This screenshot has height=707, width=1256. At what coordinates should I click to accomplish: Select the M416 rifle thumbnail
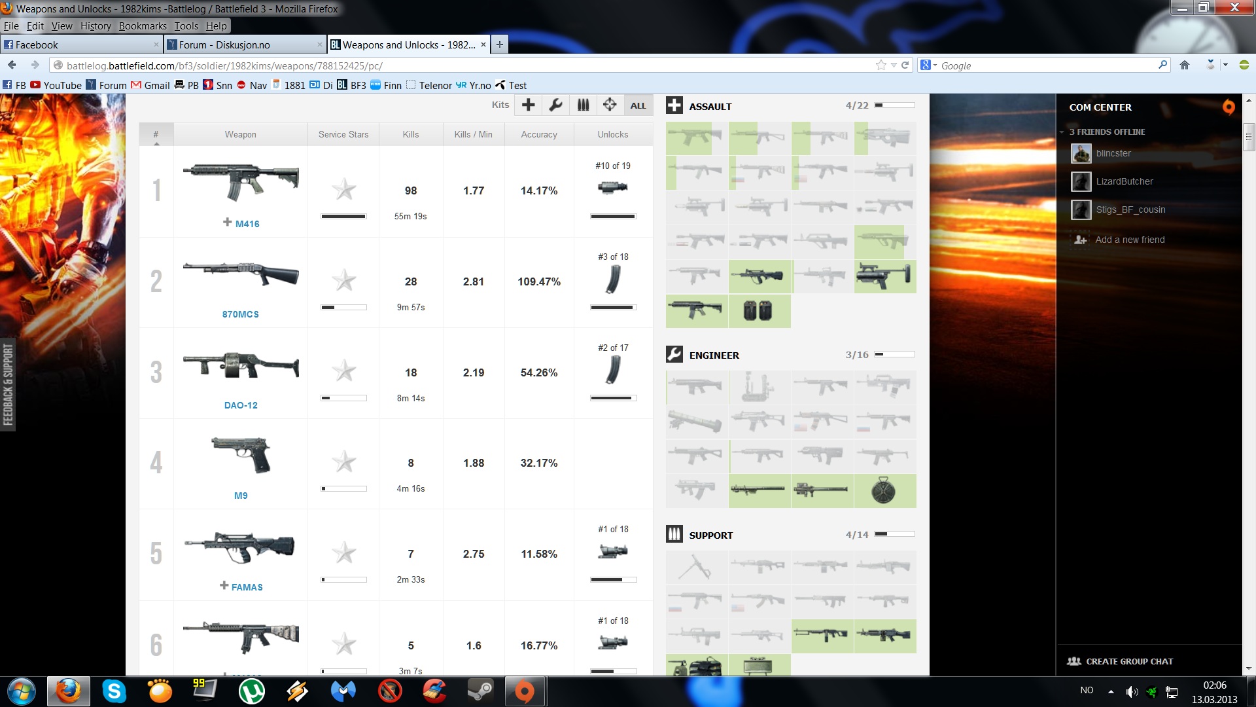click(241, 181)
